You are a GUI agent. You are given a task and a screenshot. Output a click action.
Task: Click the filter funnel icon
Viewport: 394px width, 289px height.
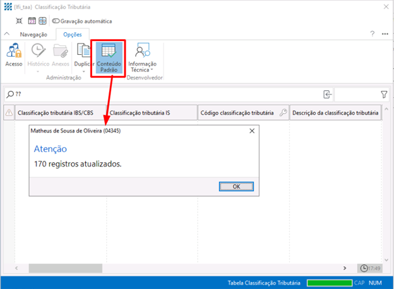[384, 94]
